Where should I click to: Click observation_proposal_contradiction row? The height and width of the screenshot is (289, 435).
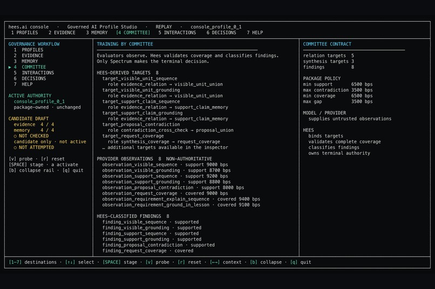point(173,187)
